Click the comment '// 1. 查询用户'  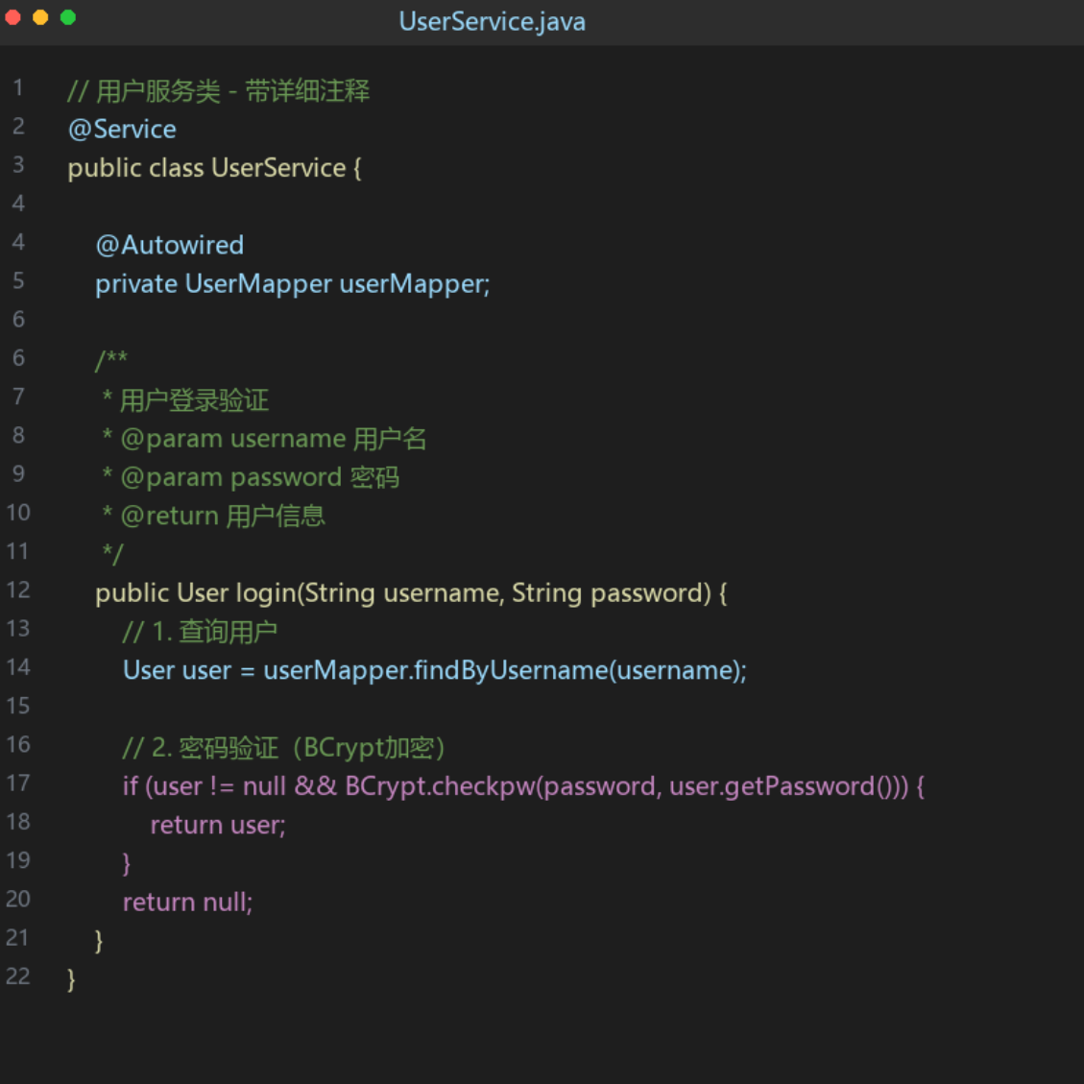pos(200,631)
